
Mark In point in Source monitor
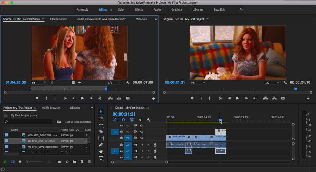coord(46,98)
